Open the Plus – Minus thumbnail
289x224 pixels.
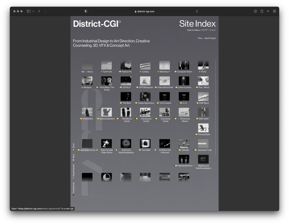(203, 81)
